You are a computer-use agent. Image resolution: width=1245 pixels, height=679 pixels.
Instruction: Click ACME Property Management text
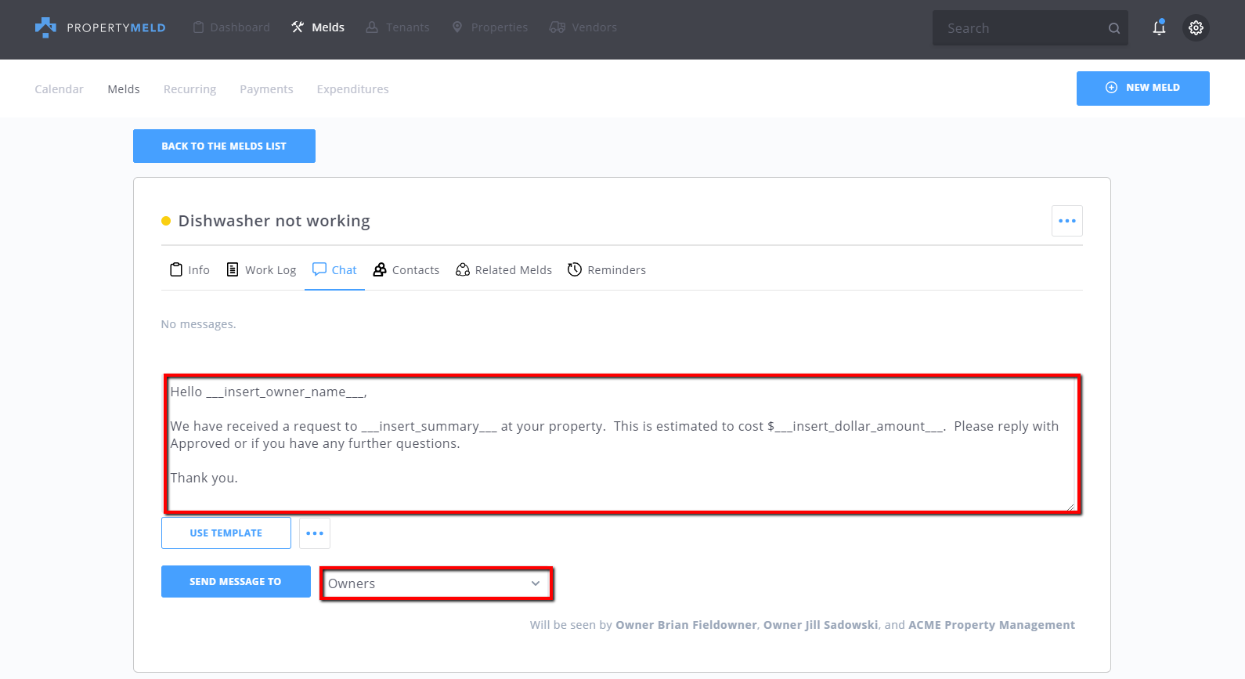(x=991, y=625)
